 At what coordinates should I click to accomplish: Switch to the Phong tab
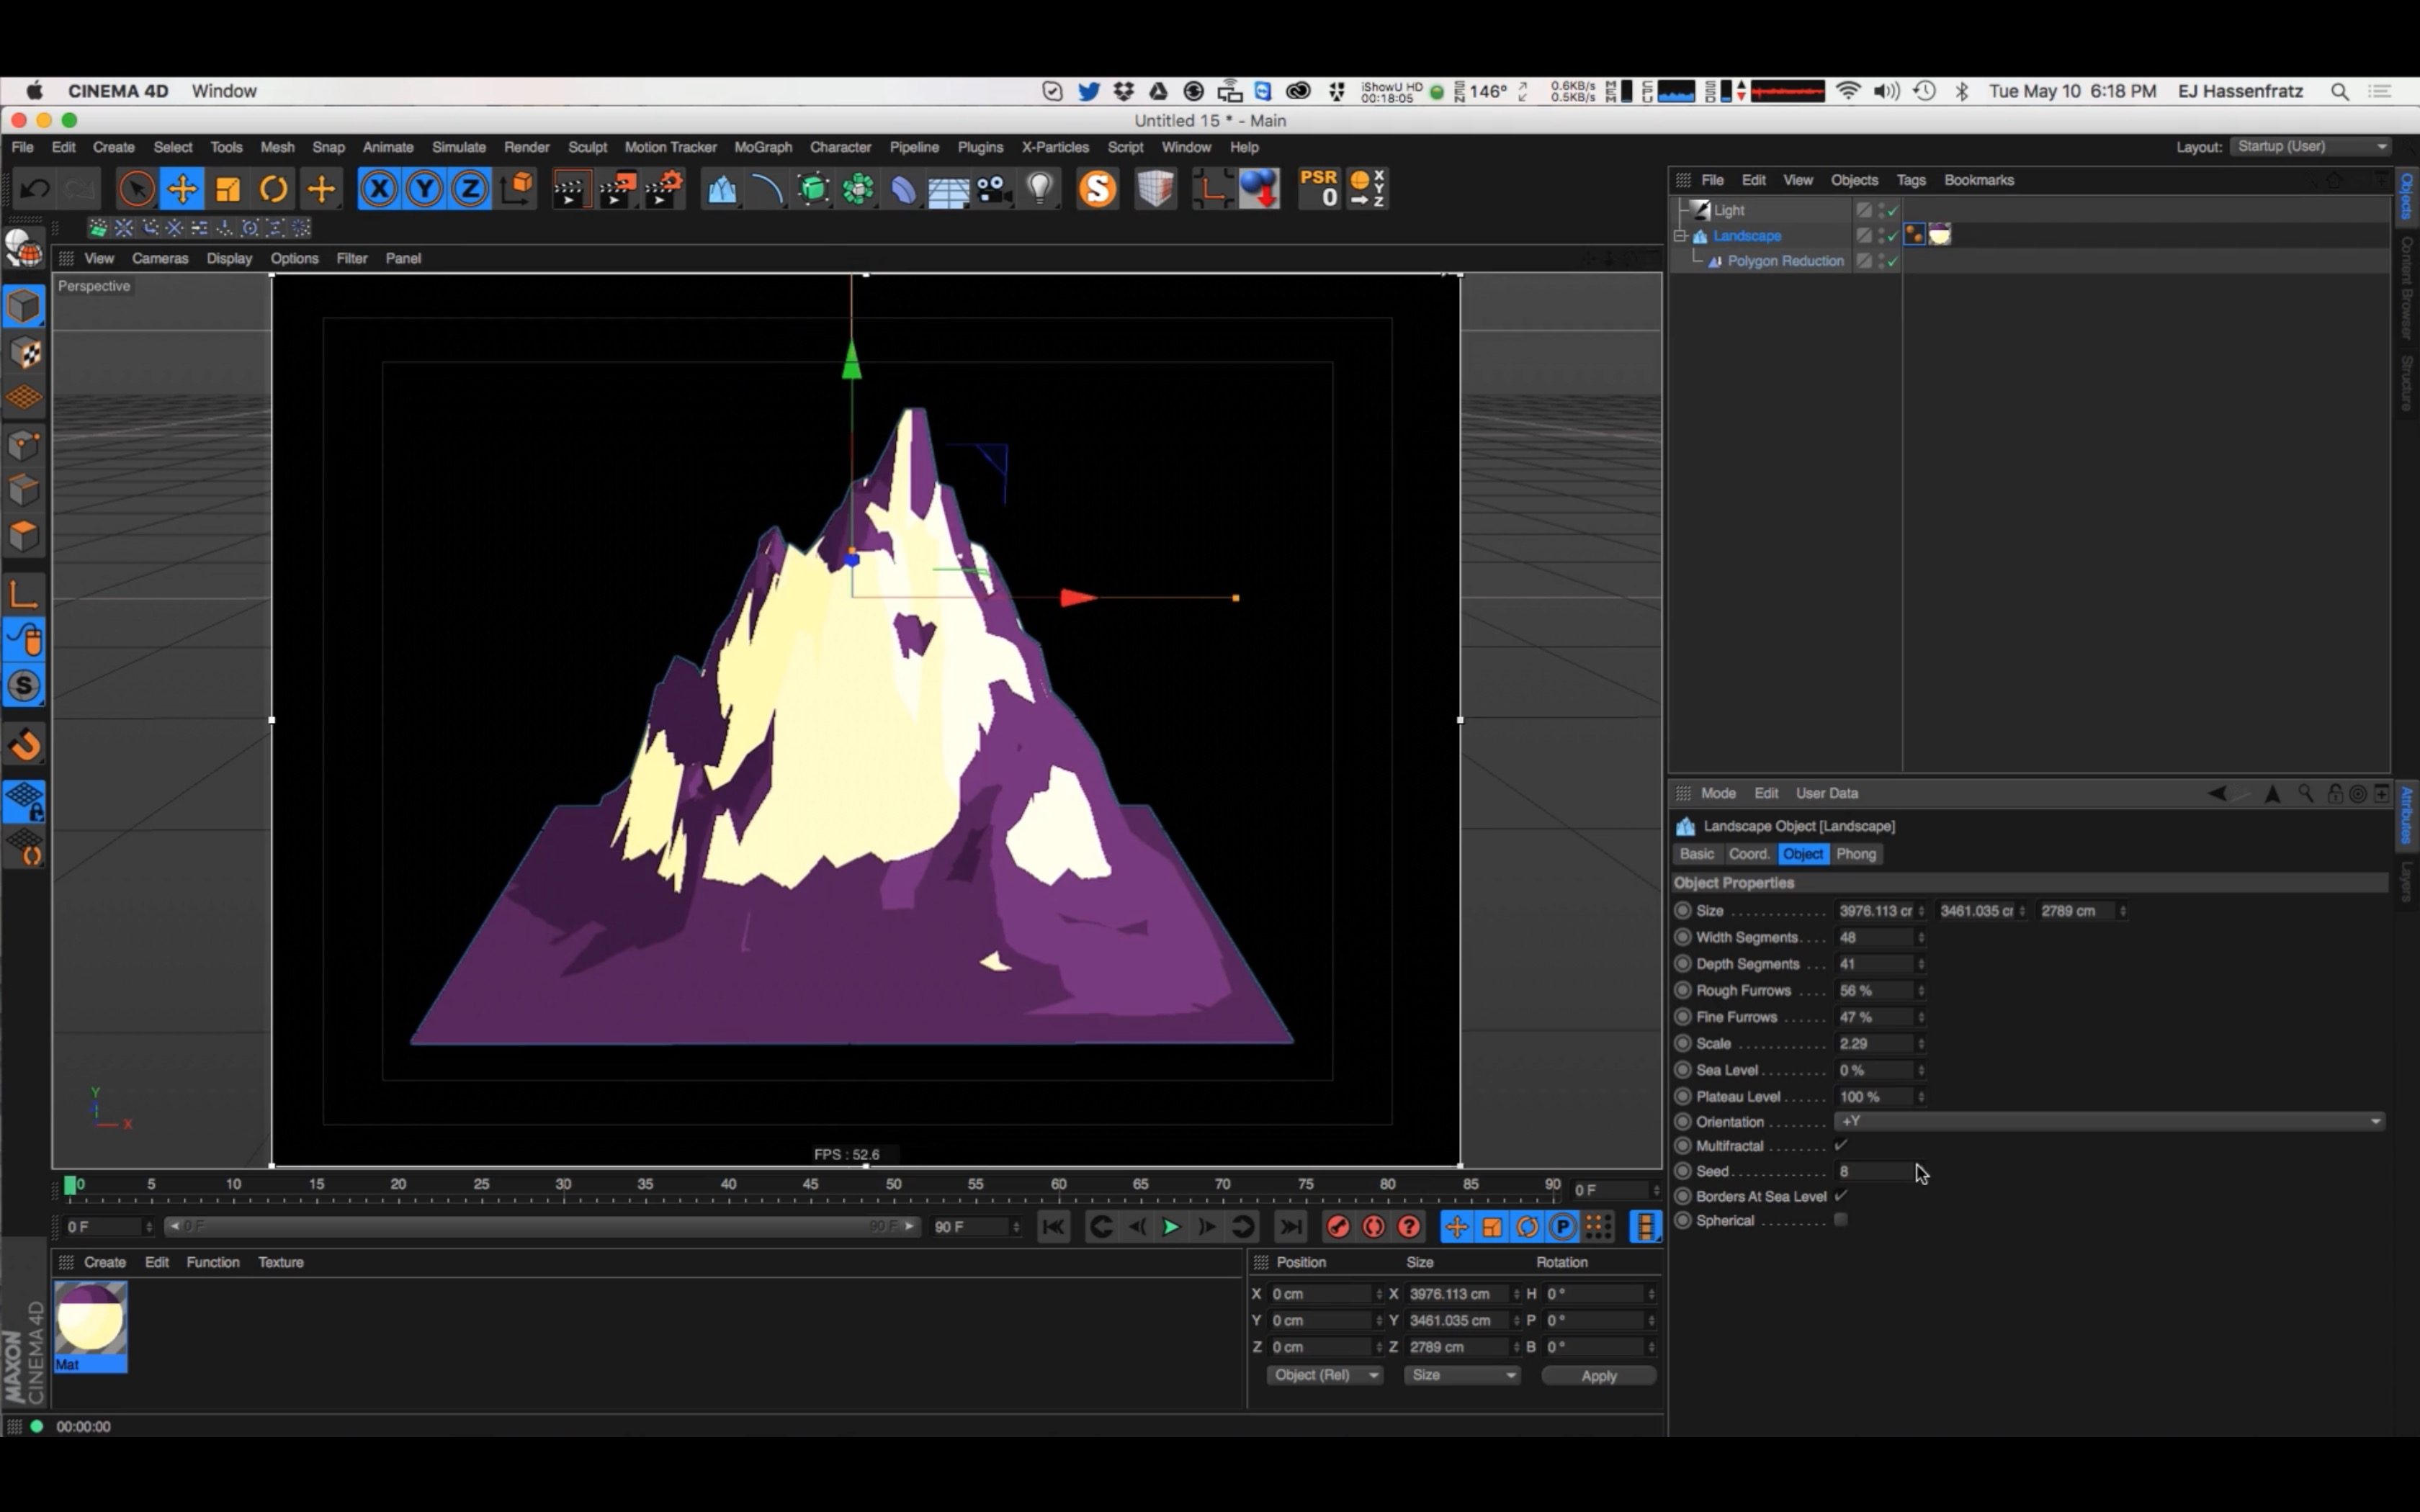tap(1856, 854)
